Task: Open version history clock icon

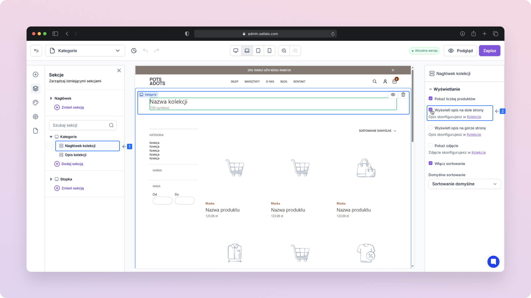Action: tap(134, 50)
